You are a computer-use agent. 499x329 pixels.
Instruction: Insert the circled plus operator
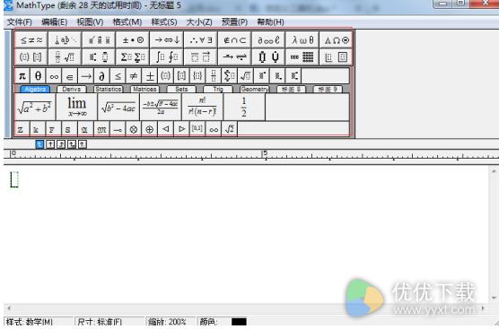tap(149, 129)
